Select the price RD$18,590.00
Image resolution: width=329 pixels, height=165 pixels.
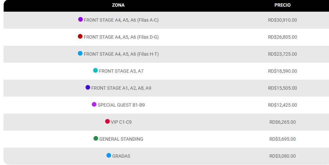(282, 71)
